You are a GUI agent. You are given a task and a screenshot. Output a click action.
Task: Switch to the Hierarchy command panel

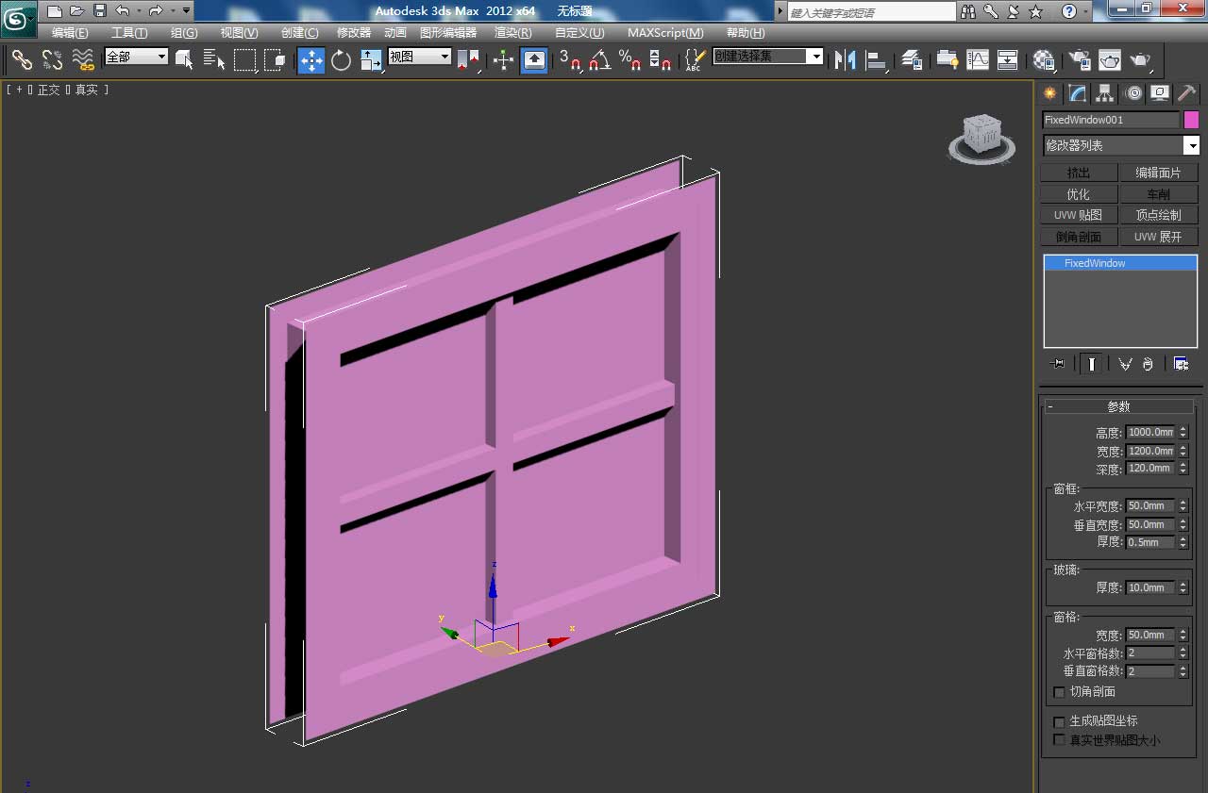[x=1104, y=92]
